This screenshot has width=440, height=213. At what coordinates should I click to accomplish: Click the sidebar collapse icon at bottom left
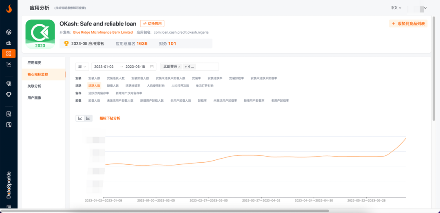pos(9,207)
